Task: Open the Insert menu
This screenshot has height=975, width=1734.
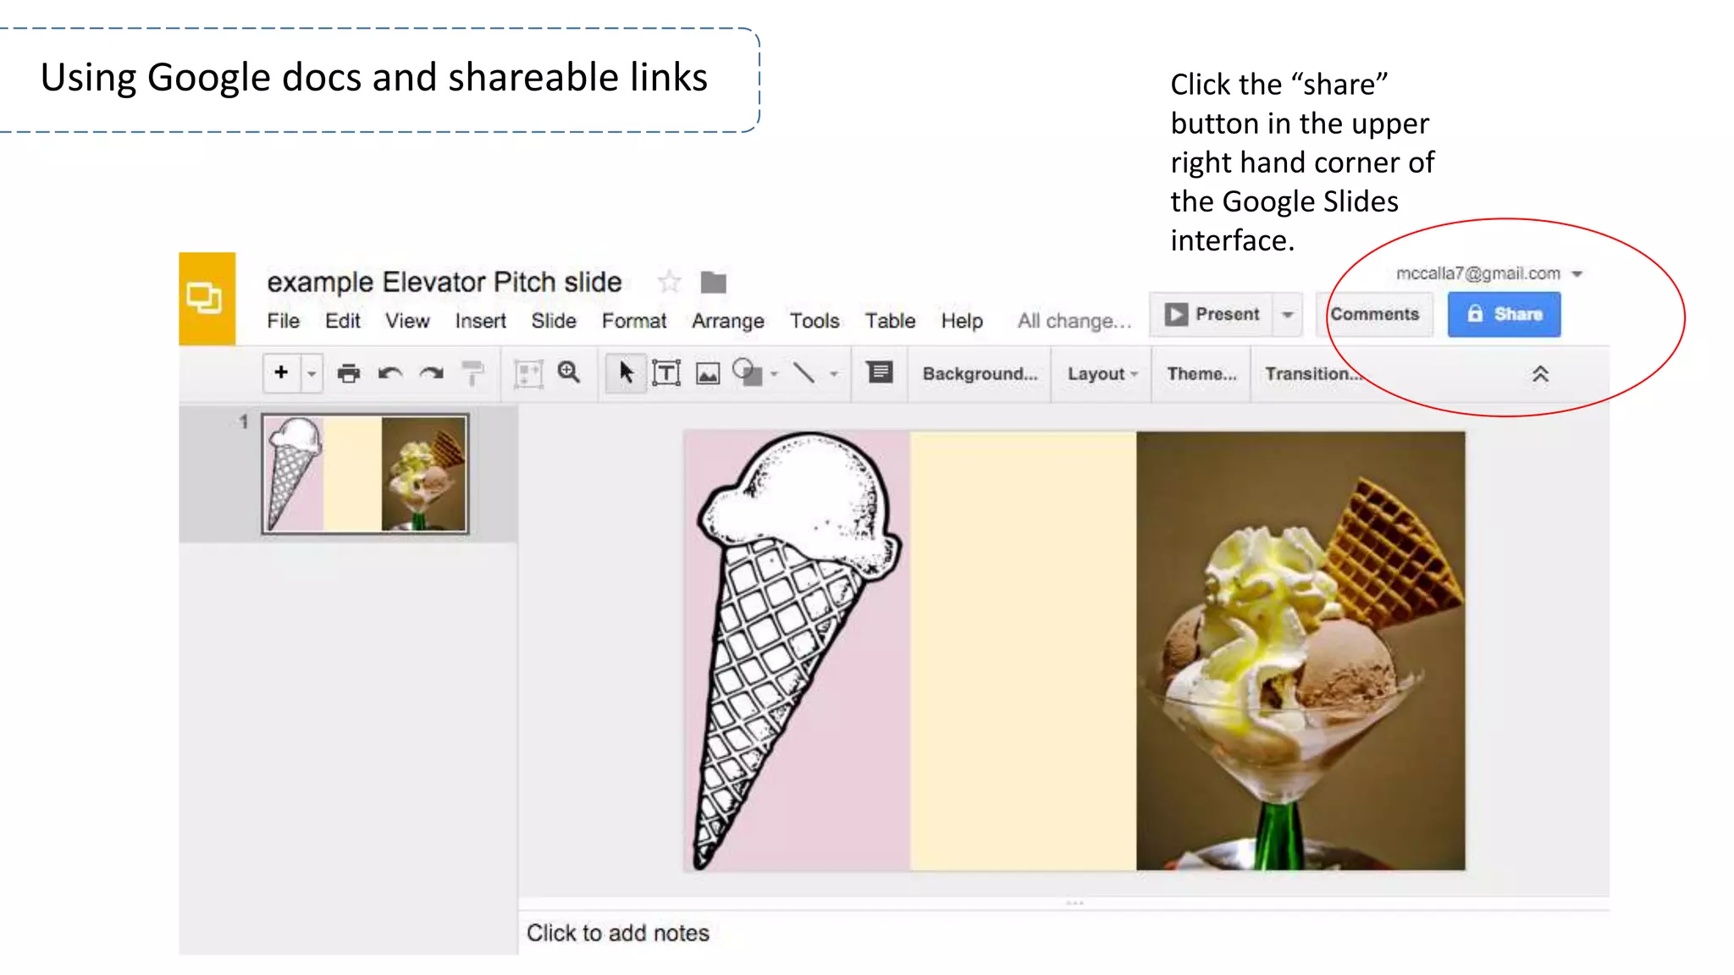Action: (x=480, y=321)
